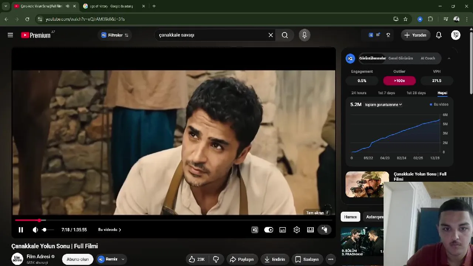Reload the page
The width and height of the screenshot is (473, 266).
(x=27, y=19)
